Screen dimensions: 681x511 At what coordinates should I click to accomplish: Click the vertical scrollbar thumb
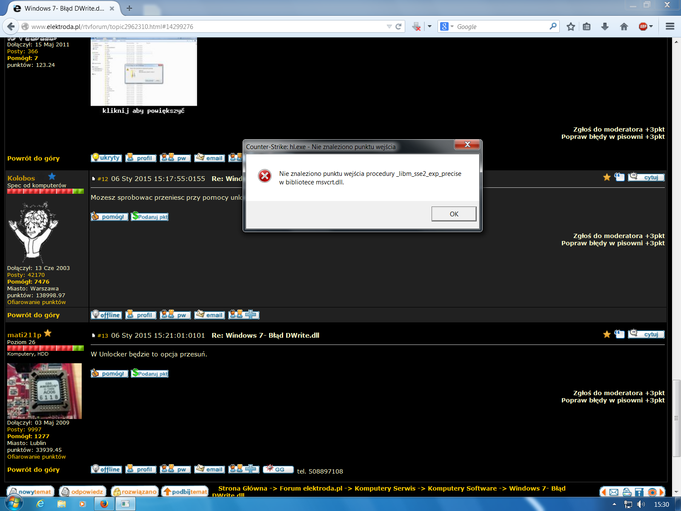[x=676, y=418]
